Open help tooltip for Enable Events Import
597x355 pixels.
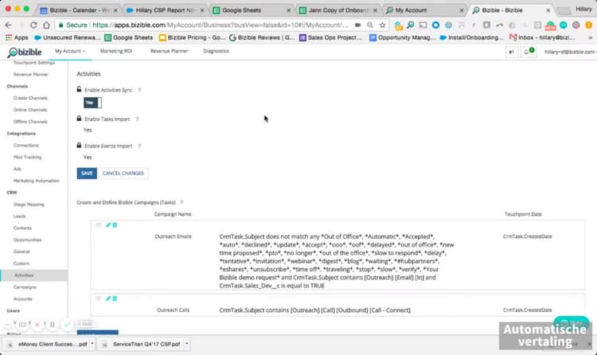(x=139, y=146)
